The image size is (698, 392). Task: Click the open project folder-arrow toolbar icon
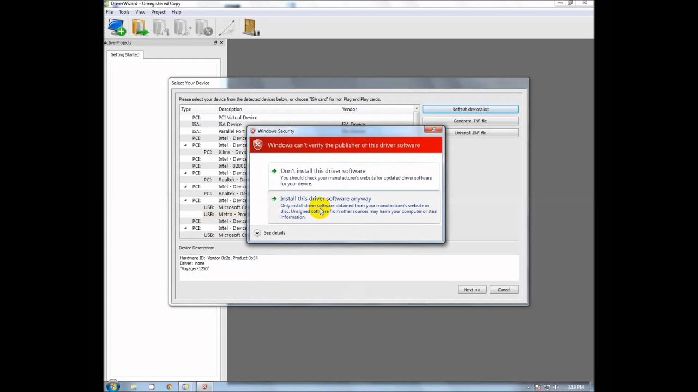[140, 27]
